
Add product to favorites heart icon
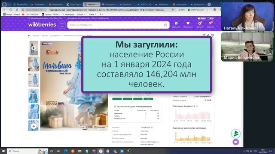pyautogui.click(x=204, y=35)
